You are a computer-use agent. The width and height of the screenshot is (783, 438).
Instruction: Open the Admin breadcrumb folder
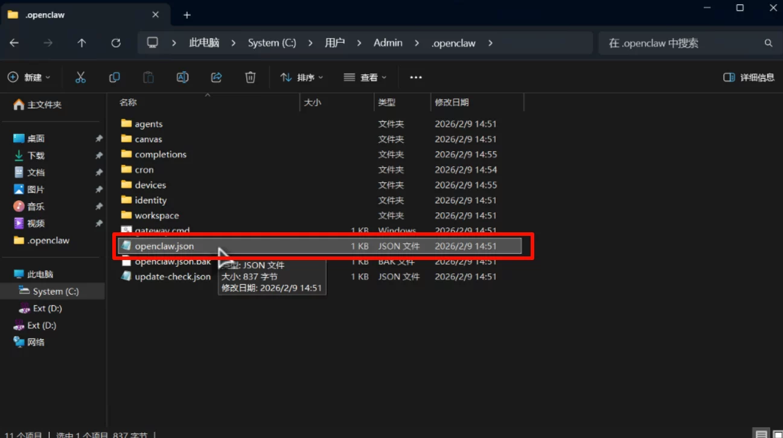[x=388, y=43]
